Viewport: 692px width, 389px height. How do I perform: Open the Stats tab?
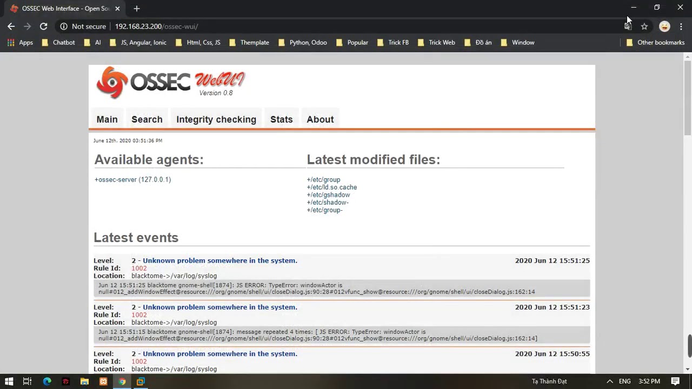[x=282, y=119]
